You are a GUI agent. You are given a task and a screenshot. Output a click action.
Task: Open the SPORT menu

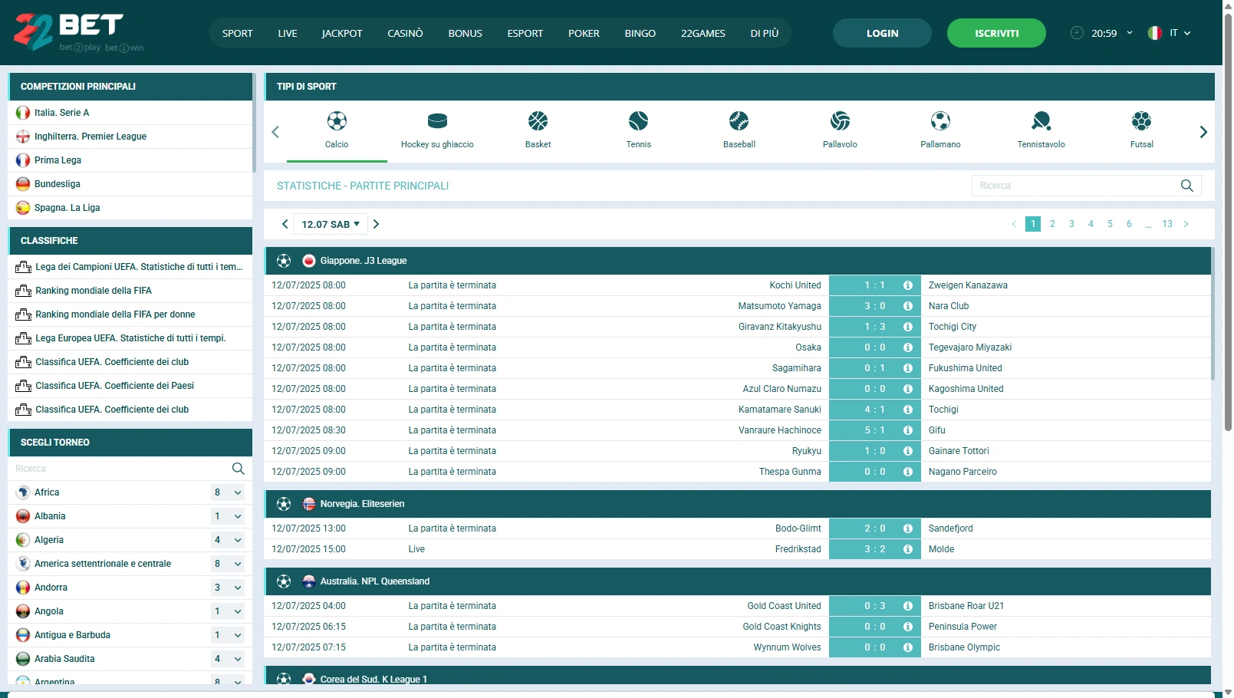(x=238, y=33)
